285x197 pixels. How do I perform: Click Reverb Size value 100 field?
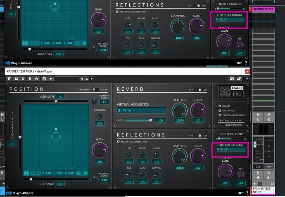[160, 120]
